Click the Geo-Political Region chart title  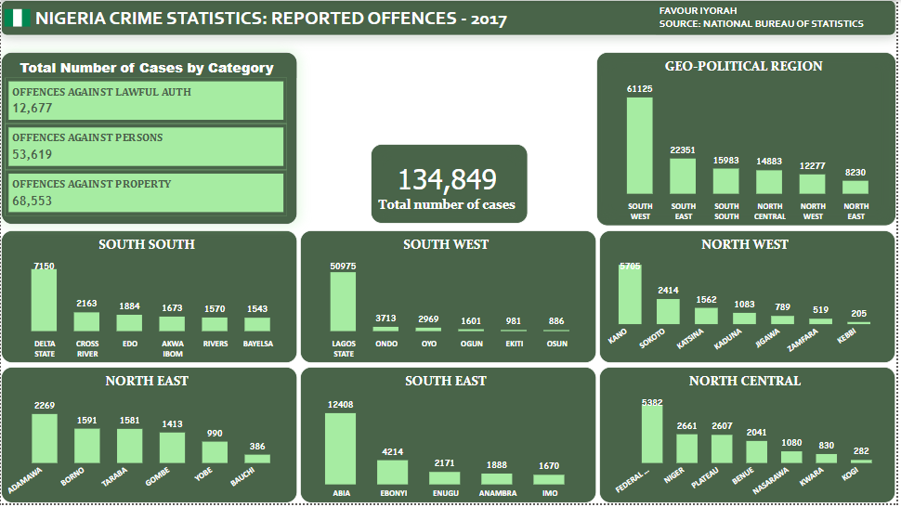[743, 66]
